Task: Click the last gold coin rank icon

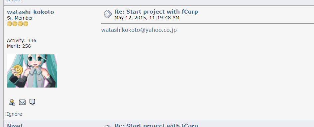Action: [26, 24]
